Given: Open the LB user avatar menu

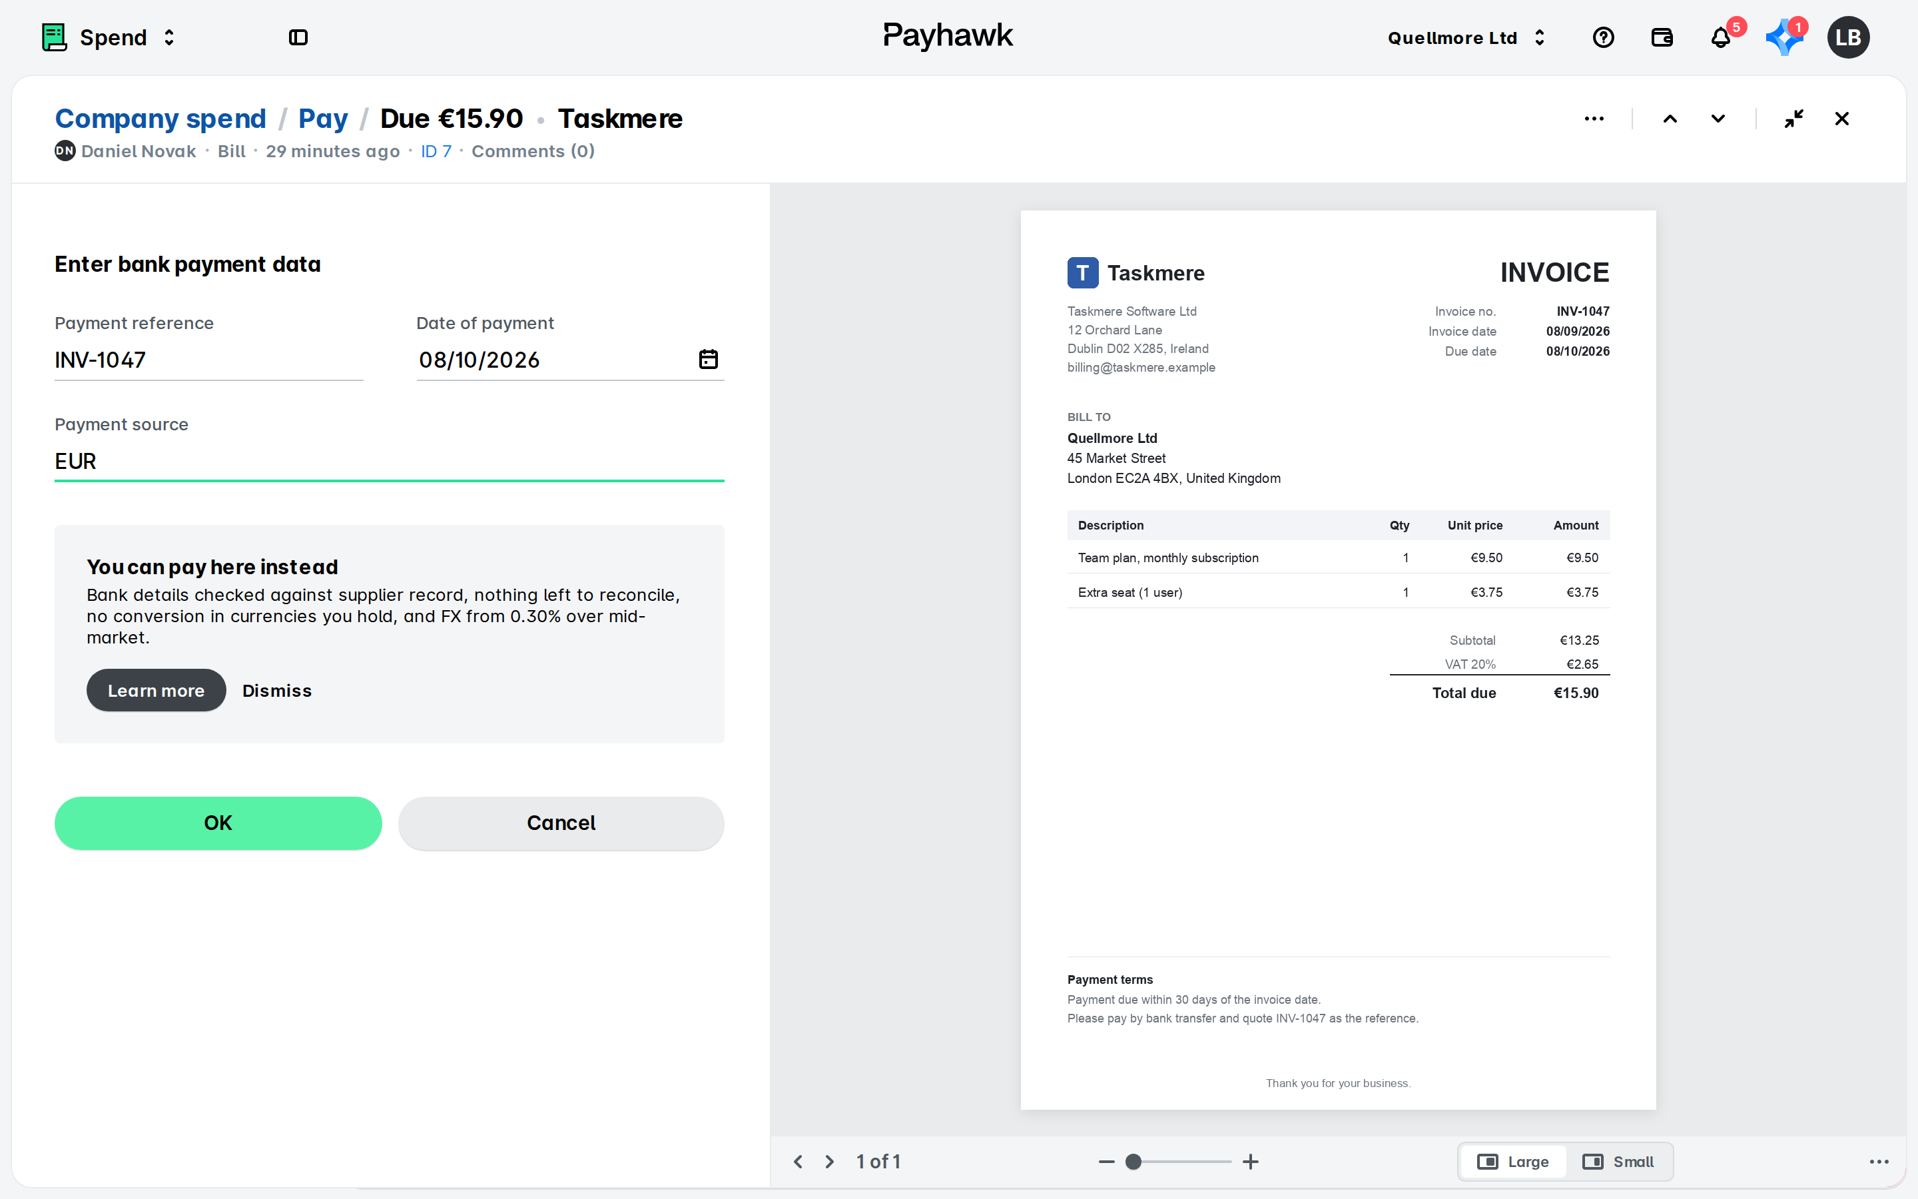Looking at the screenshot, I should point(1848,37).
